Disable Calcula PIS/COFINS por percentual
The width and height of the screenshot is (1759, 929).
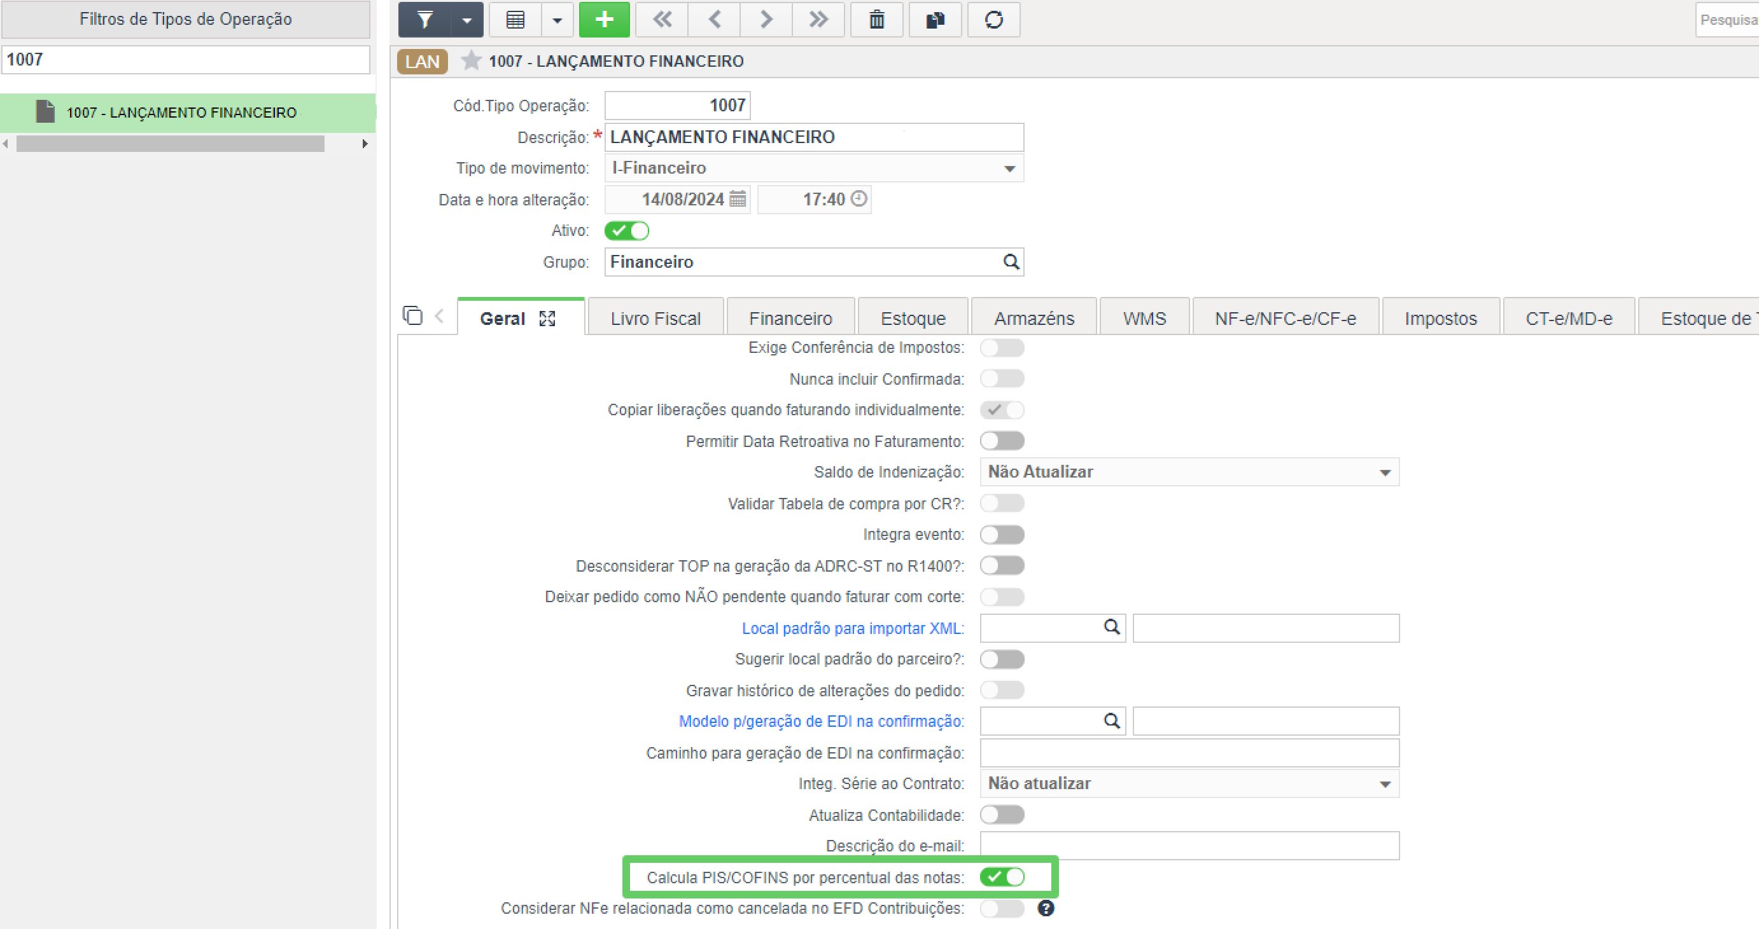pyautogui.click(x=1002, y=877)
